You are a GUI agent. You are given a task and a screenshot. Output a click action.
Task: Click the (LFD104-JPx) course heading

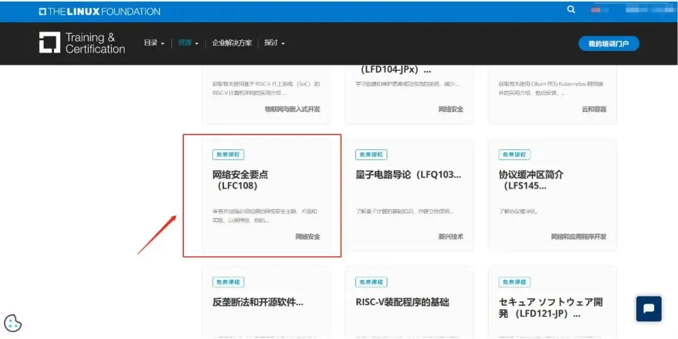pos(395,70)
